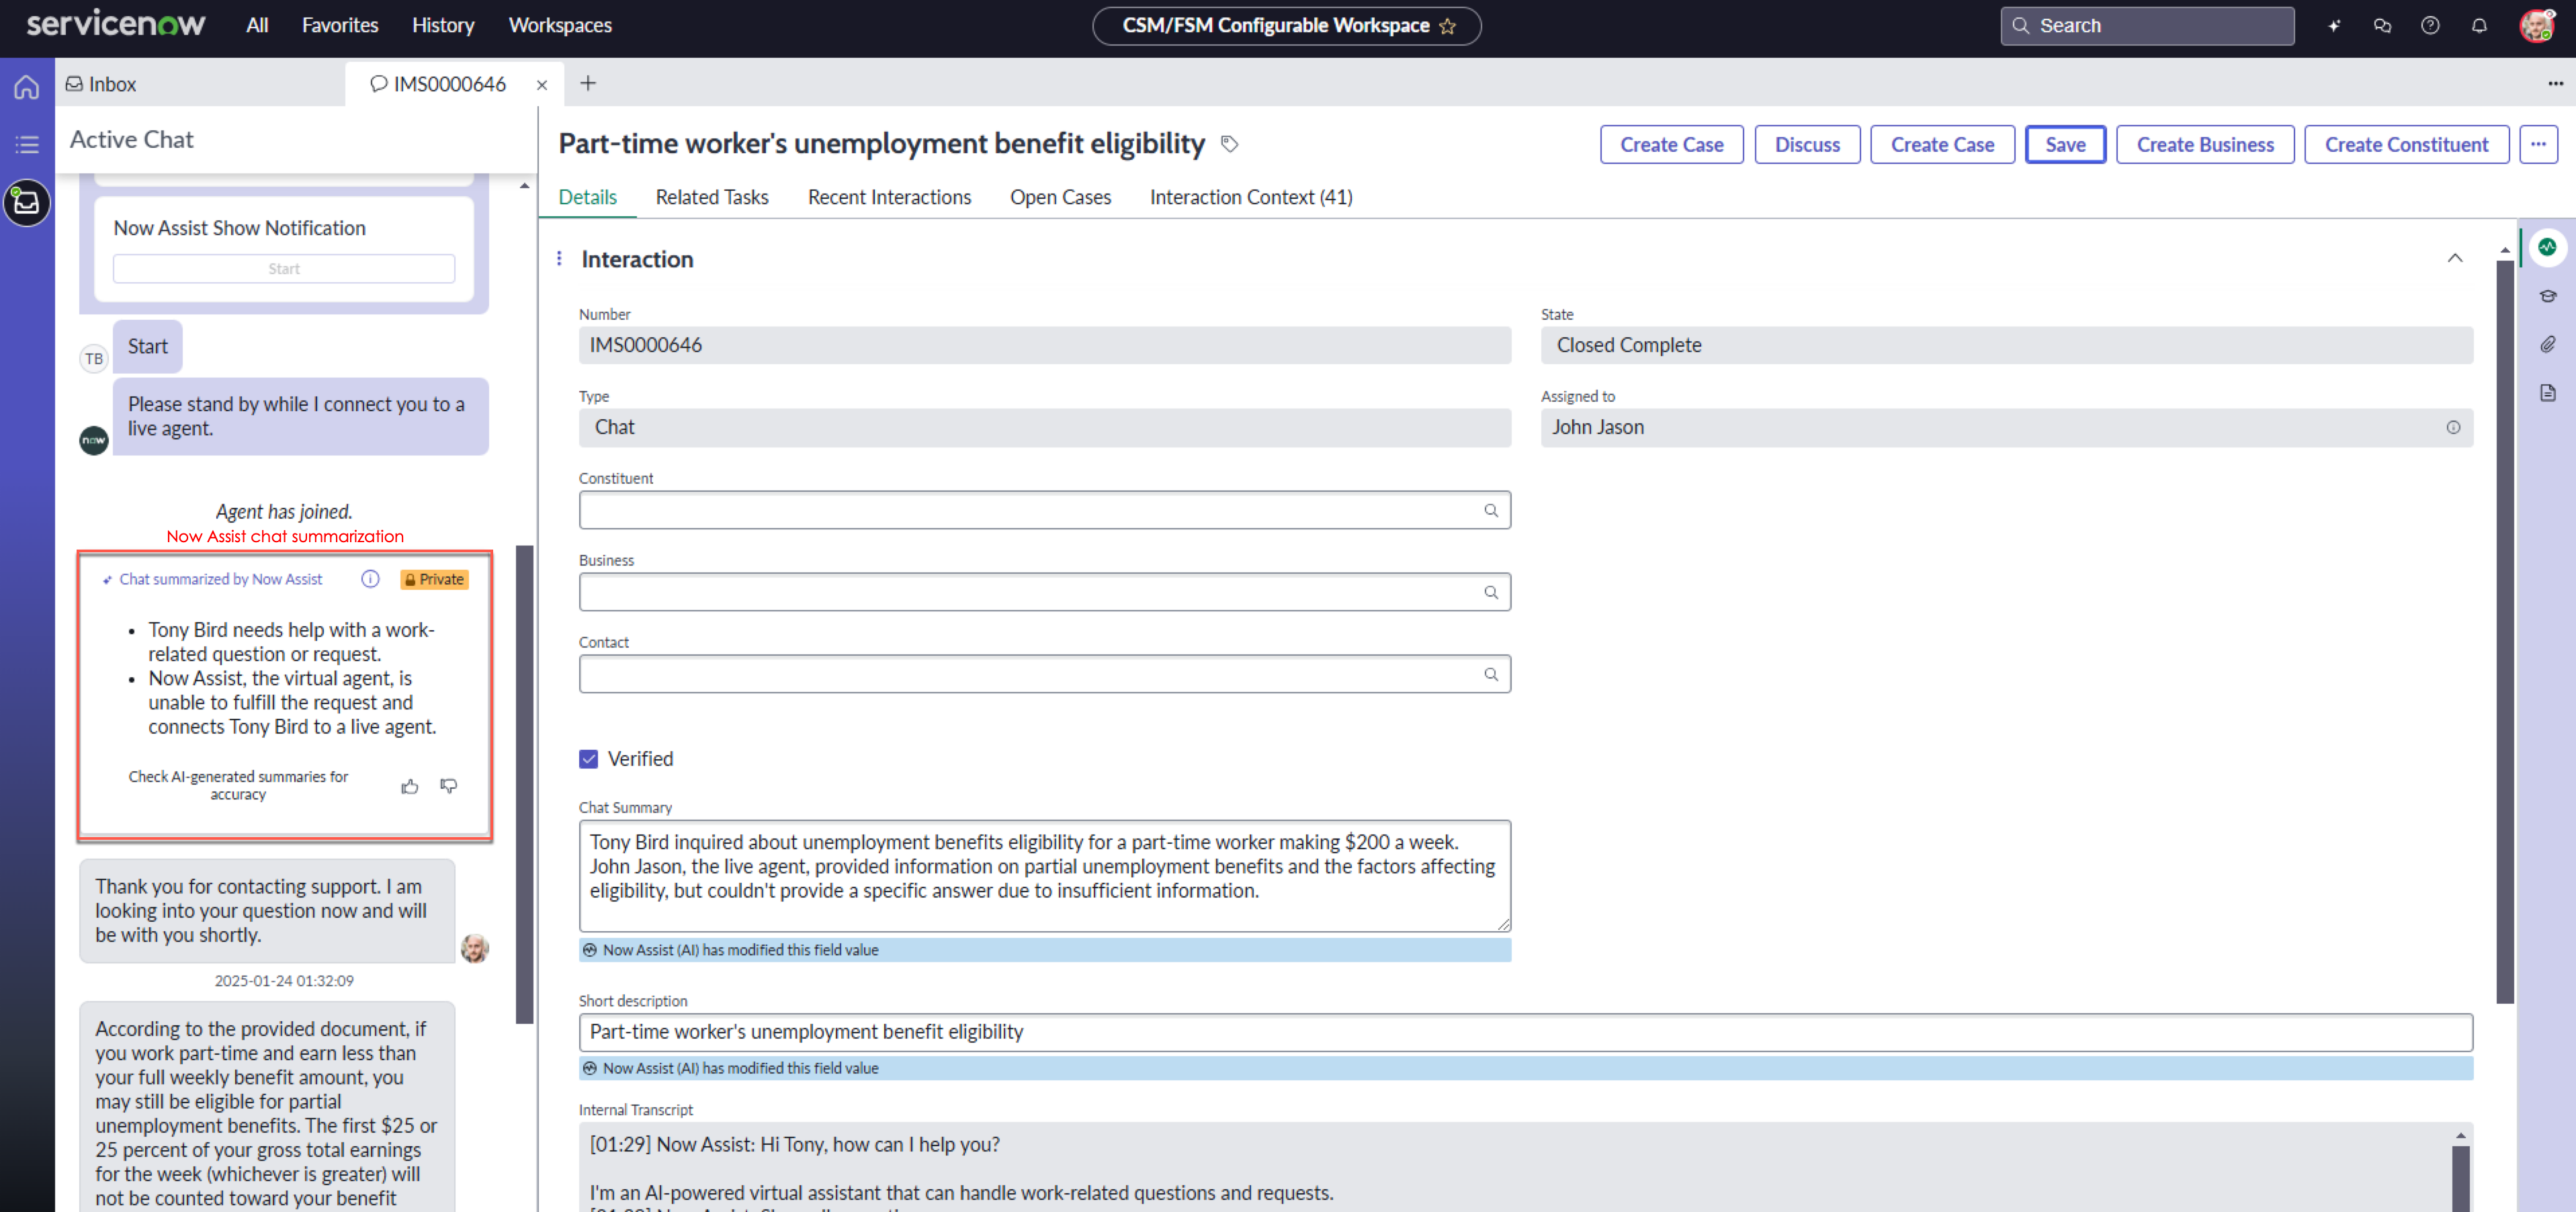Image resolution: width=2576 pixels, height=1212 pixels.
Task: Click the chat panel vertical scrollbar
Action: click(x=524, y=784)
